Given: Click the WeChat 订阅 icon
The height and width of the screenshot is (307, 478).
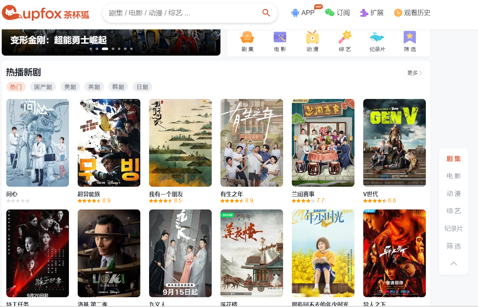Looking at the screenshot, I should 330,13.
